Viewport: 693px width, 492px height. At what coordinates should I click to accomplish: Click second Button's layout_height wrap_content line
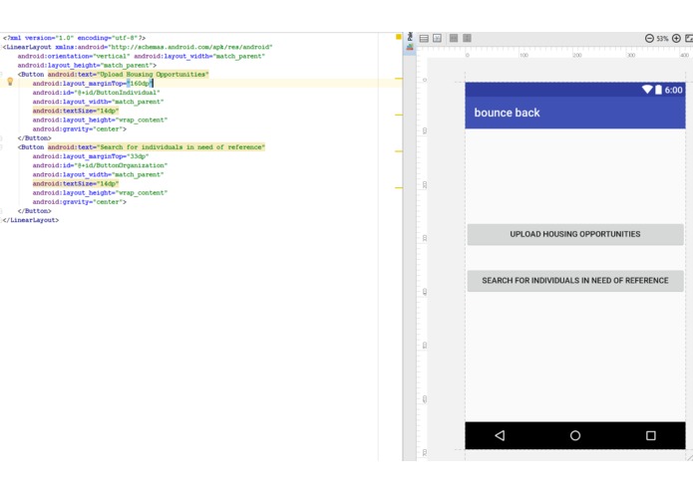coord(100,193)
